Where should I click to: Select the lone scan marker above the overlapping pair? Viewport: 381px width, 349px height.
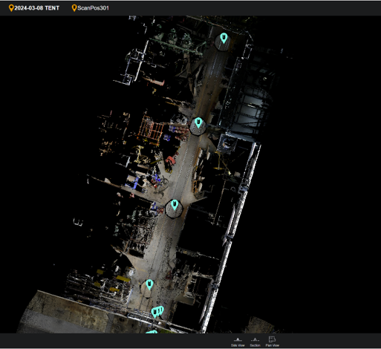[x=149, y=285]
